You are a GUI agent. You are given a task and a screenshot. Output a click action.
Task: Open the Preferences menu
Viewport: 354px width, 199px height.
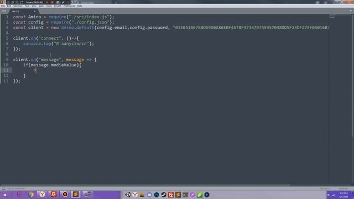69,6
